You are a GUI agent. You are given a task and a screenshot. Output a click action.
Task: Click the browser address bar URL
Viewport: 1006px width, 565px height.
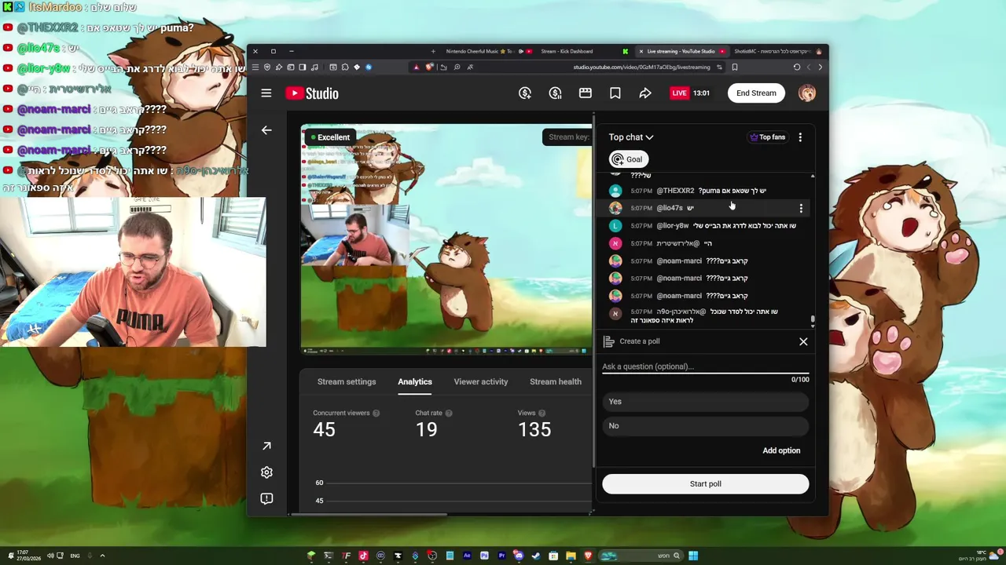point(642,67)
